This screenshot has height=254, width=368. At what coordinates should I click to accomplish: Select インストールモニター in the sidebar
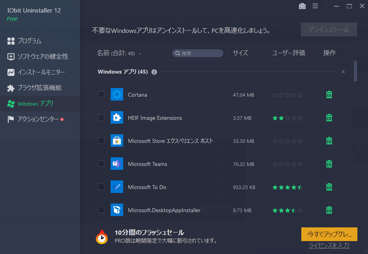(x=39, y=72)
